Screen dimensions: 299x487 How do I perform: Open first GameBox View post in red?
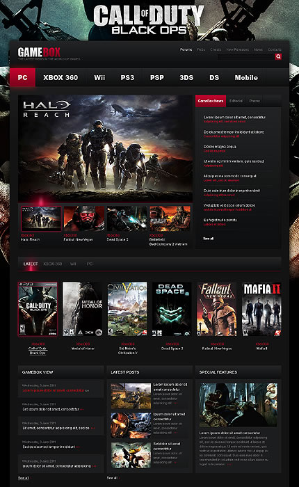pos(54,390)
